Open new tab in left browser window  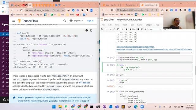(64, 5)
